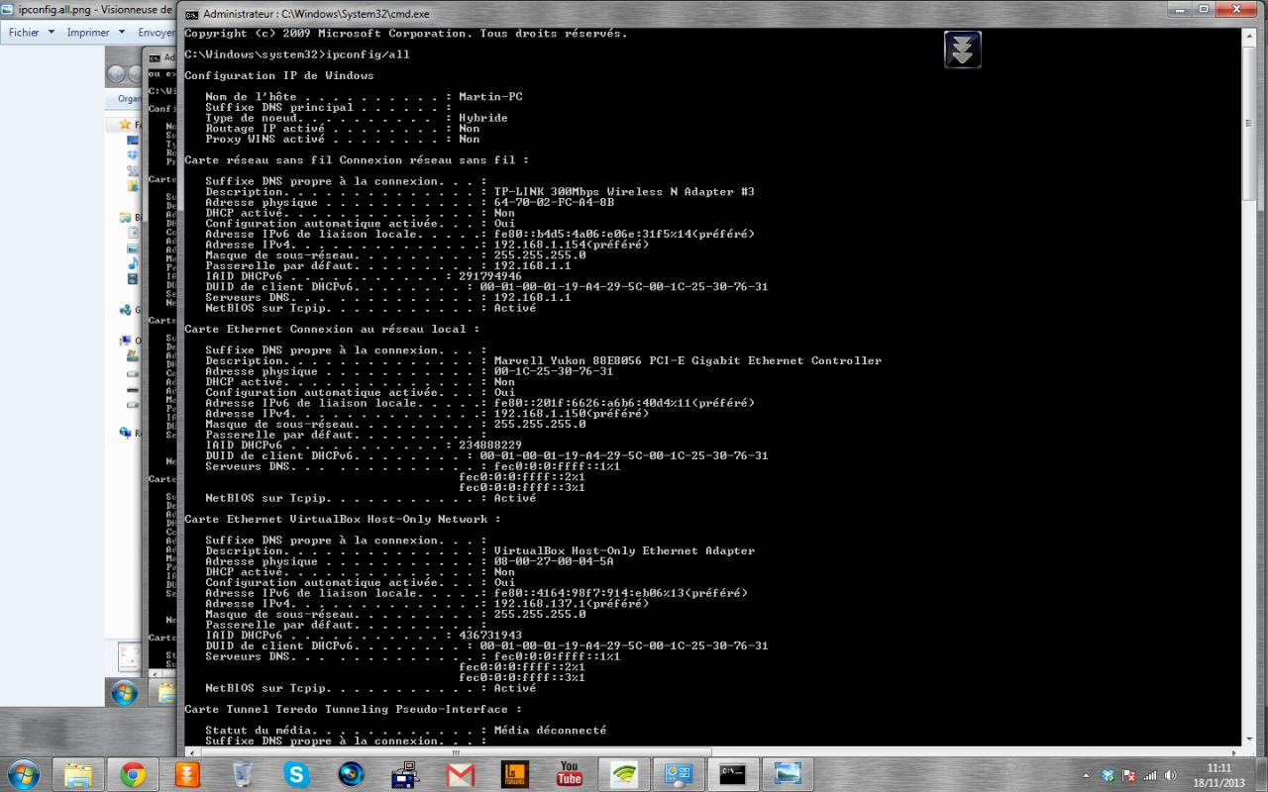The height and width of the screenshot is (792, 1268).
Task: Click the wireless signal bars tray icon
Action: pyautogui.click(x=1150, y=775)
